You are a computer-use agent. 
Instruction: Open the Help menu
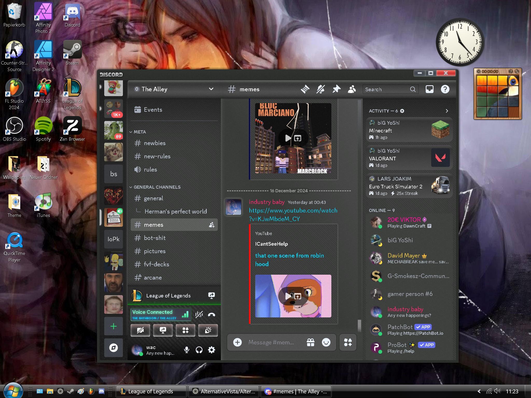tap(445, 89)
